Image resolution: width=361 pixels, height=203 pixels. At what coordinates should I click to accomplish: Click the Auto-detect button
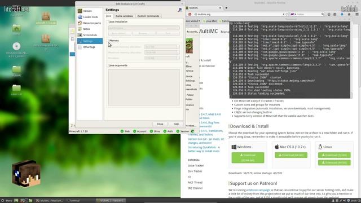coord(120,33)
